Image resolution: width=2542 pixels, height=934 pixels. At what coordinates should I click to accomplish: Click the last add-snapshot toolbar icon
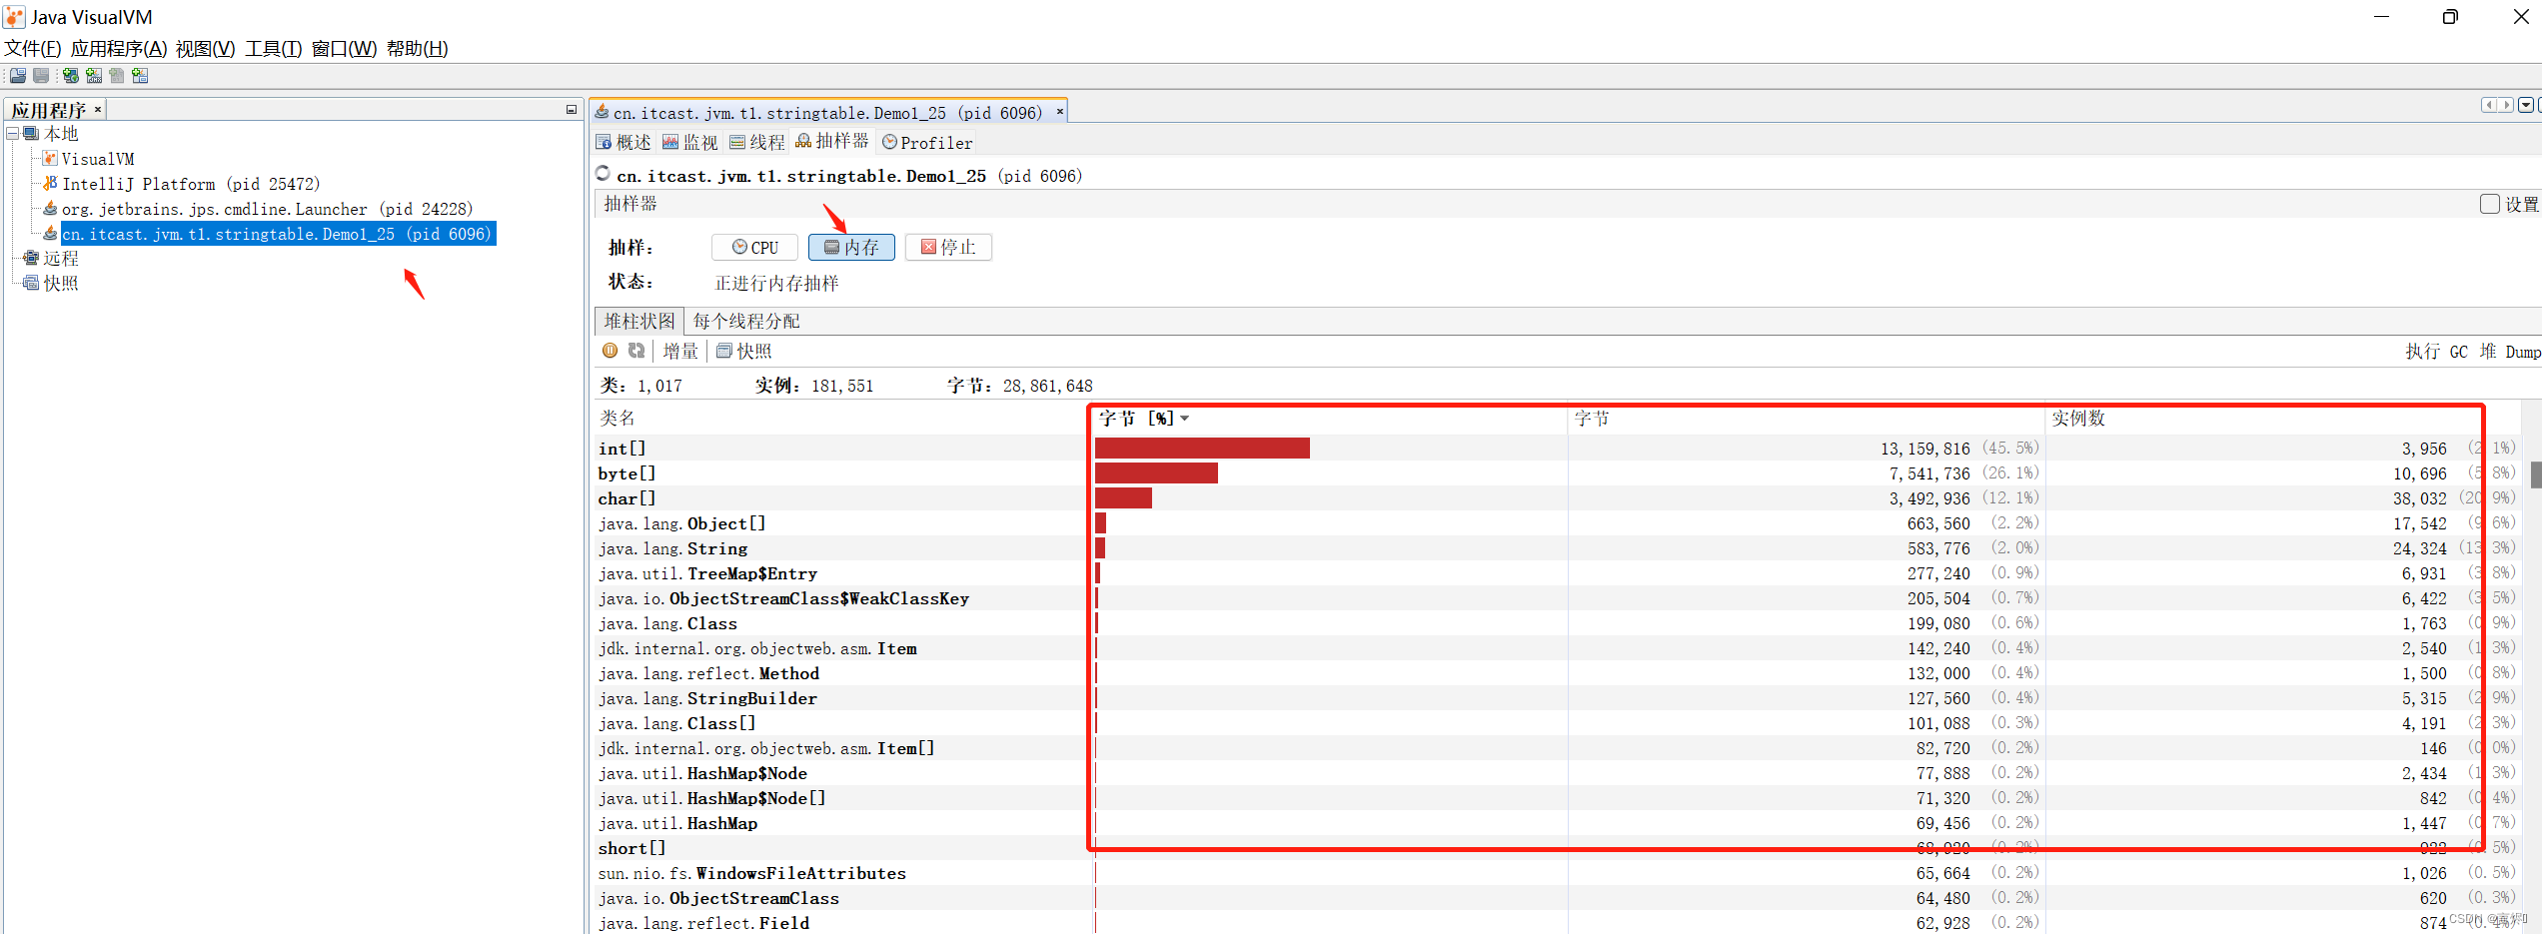coord(140,76)
